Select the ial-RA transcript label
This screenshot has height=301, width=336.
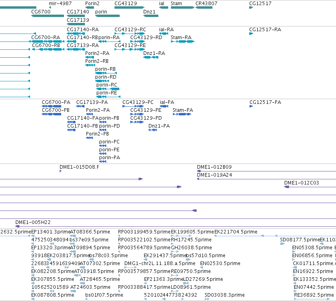[x=166, y=30]
